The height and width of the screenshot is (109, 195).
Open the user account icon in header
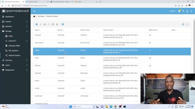[187, 11]
